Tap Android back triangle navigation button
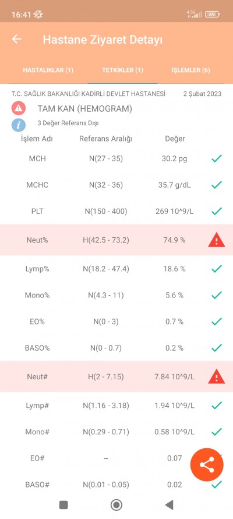Image resolution: width=233 pixels, height=519 pixels. [x=170, y=505]
